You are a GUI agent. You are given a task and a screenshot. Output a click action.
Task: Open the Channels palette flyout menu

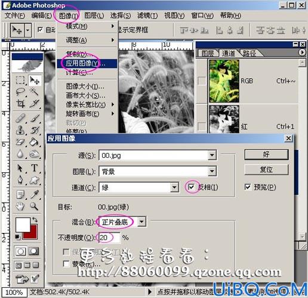(x=302, y=52)
